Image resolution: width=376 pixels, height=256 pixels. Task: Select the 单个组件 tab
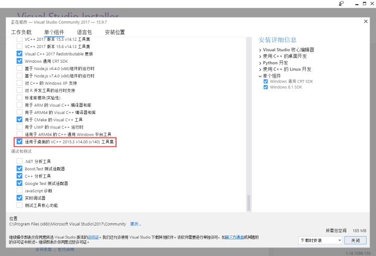pos(54,32)
